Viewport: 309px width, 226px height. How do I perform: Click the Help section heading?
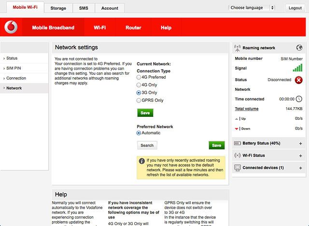click(x=61, y=195)
